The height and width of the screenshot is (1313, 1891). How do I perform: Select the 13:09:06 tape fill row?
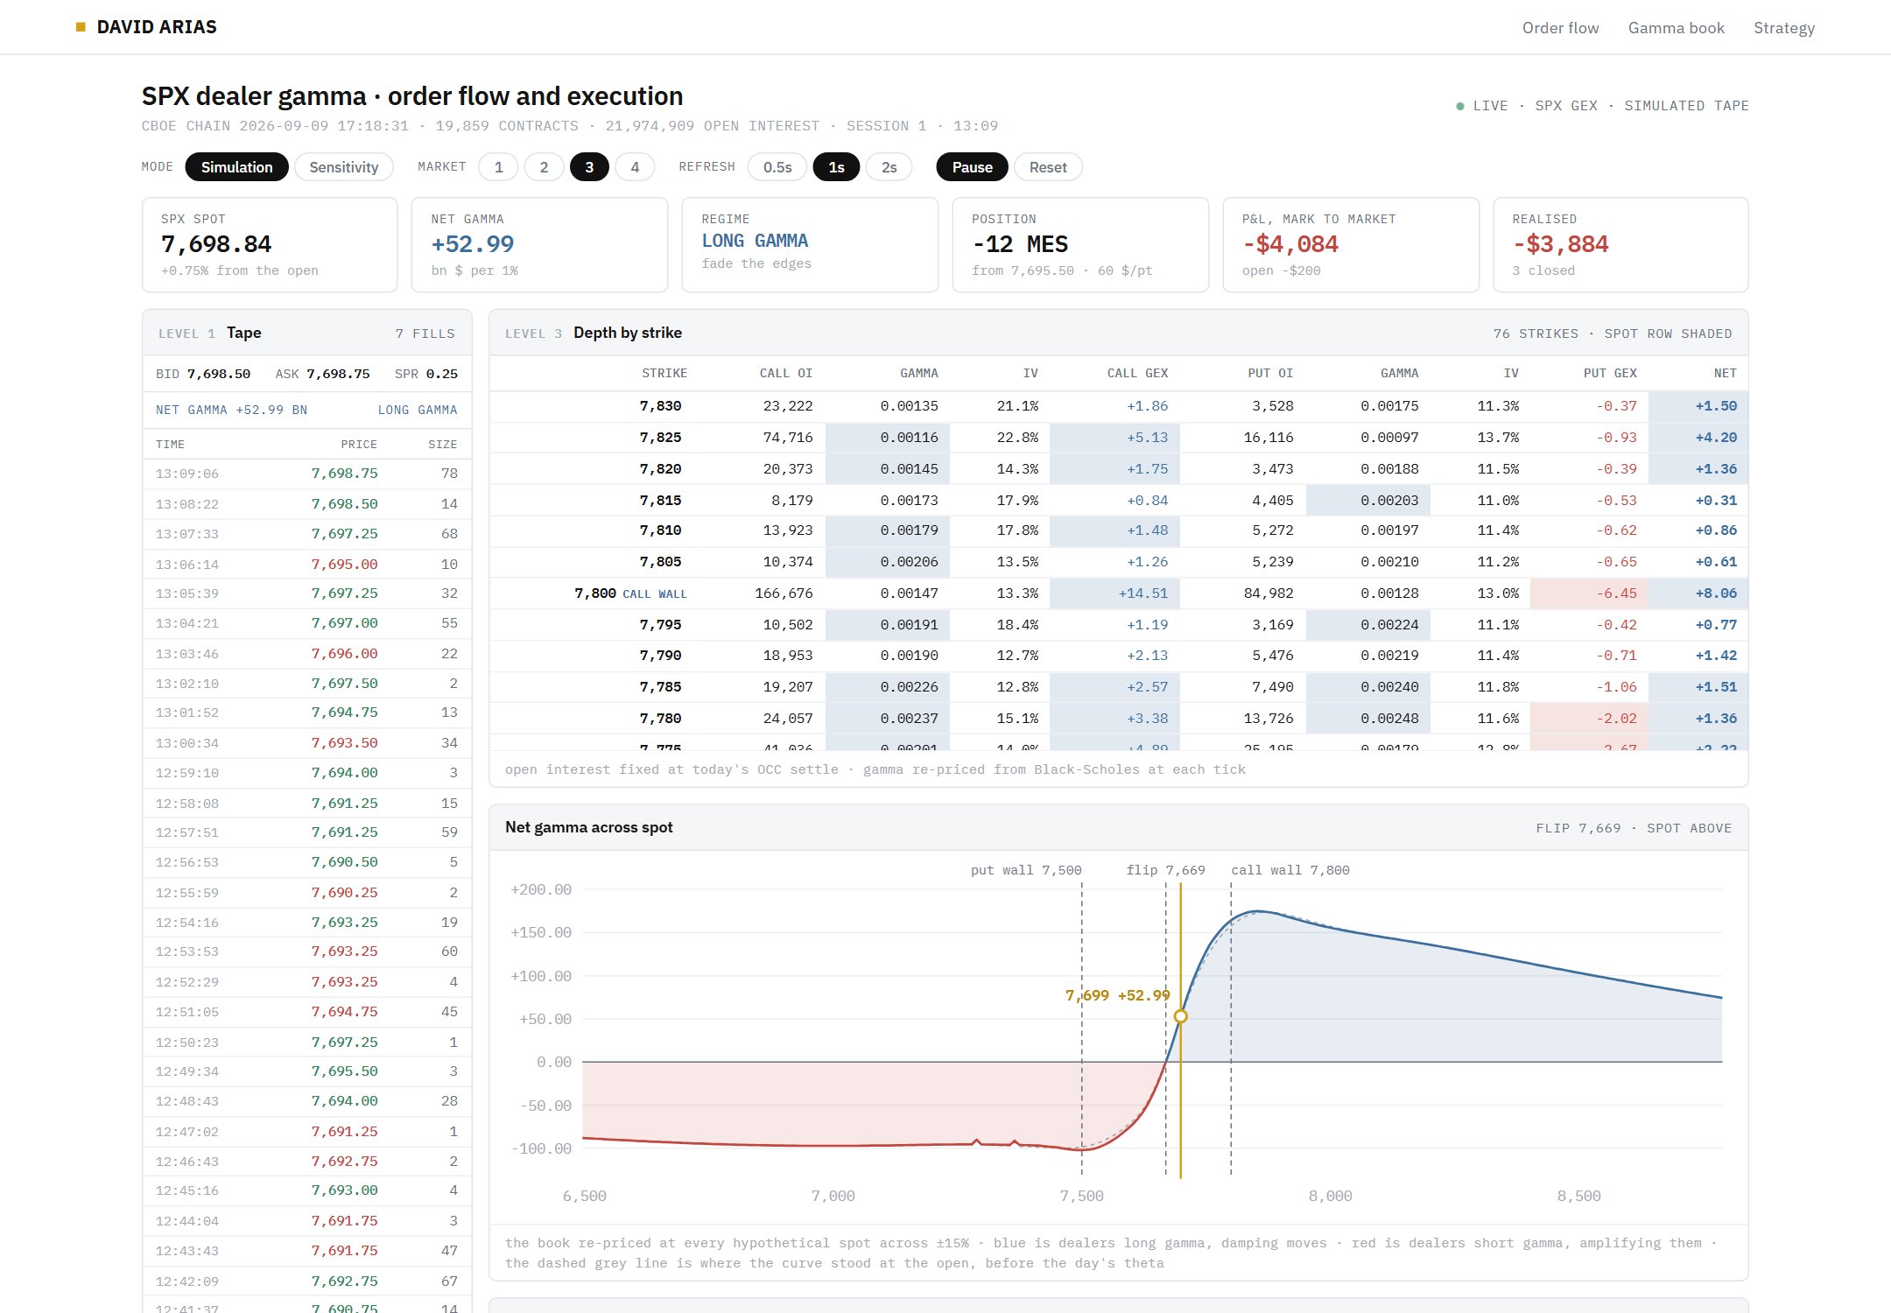pyautogui.click(x=306, y=474)
